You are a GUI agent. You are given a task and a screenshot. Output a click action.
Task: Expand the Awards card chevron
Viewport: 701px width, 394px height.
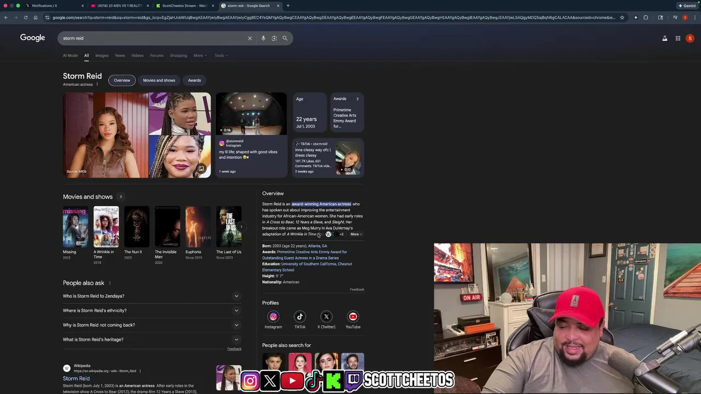358,99
